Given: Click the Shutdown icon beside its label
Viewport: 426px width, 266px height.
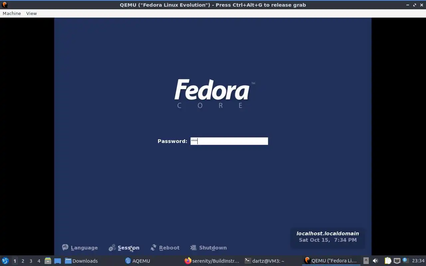Looking at the screenshot, I should click(193, 247).
